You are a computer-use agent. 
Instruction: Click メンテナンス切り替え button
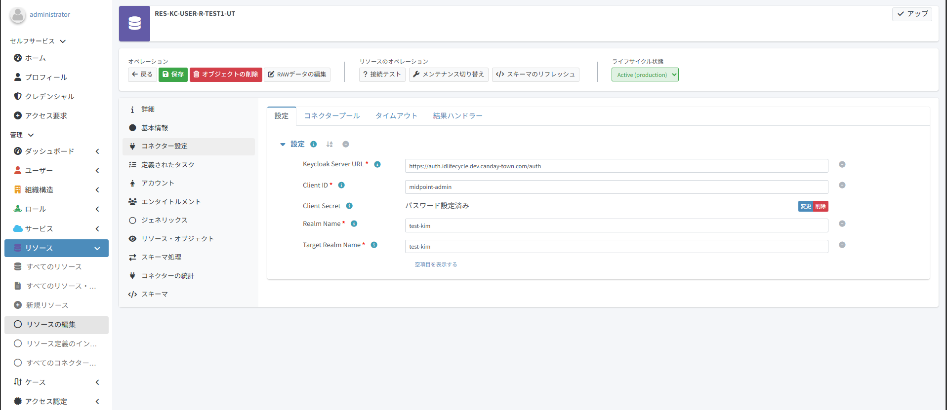pos(449,75)
